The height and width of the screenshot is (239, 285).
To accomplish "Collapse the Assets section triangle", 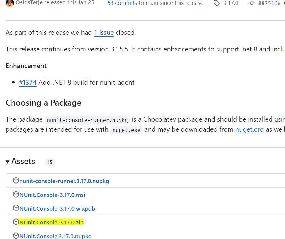I will click(8, 162).
